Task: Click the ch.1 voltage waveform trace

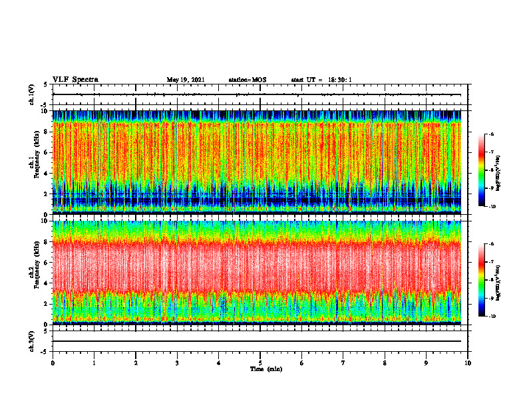Action: [x=257, y=94]
